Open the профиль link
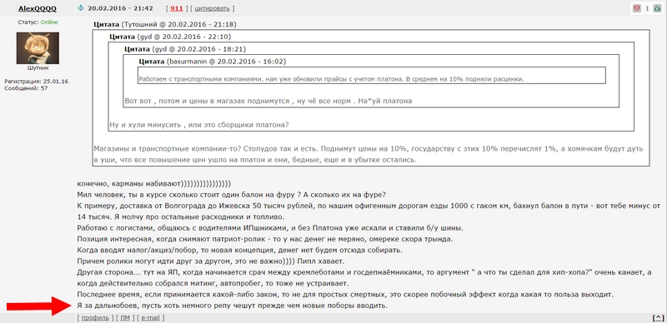 [x=95, y=317]
